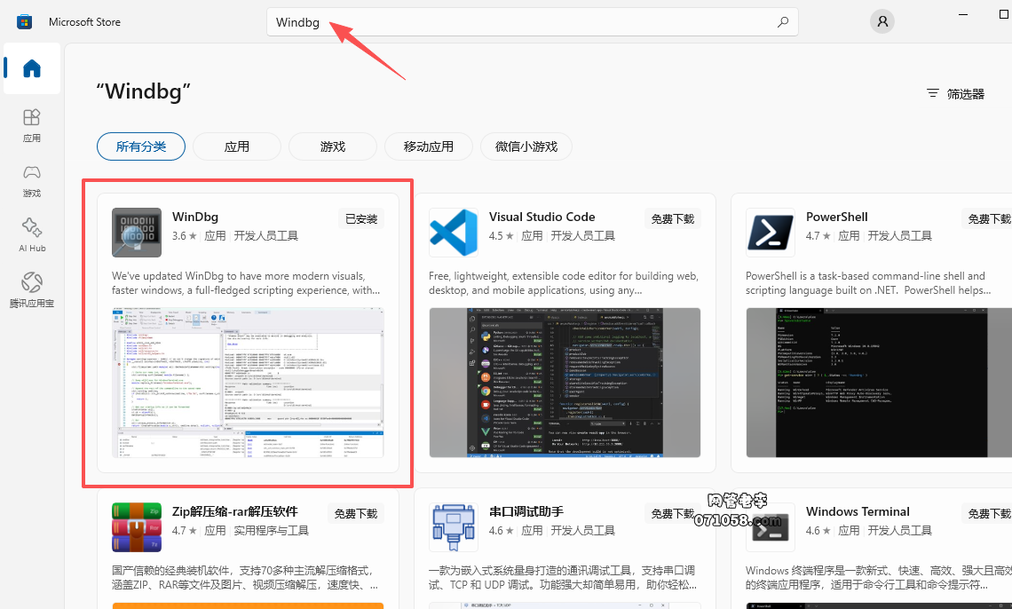Switch to the 应用 category chip

[237, 146]
